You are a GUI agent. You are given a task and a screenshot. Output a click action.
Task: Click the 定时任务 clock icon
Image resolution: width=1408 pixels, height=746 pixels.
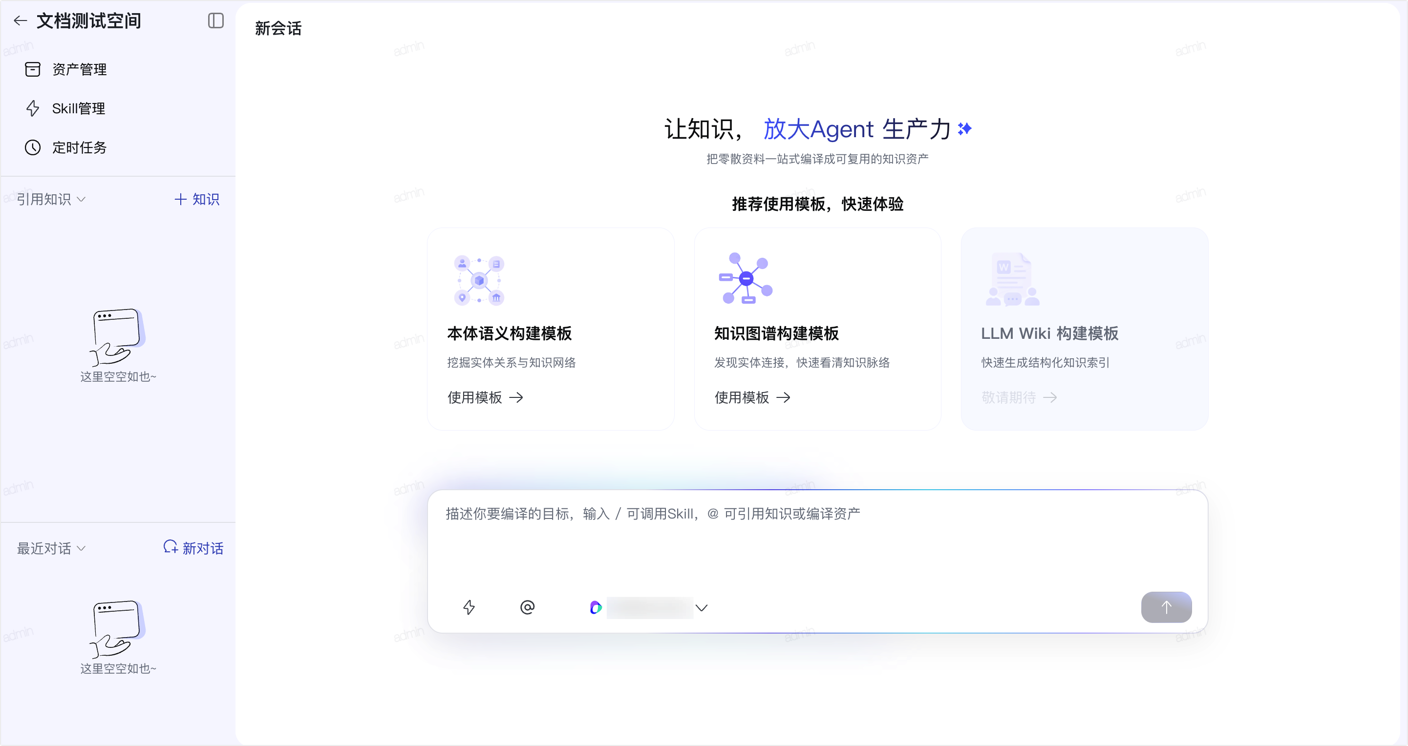33,147
